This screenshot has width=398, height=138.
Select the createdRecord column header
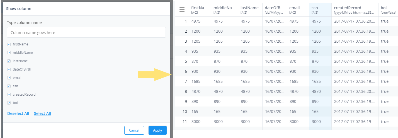(x=355, y=10)
